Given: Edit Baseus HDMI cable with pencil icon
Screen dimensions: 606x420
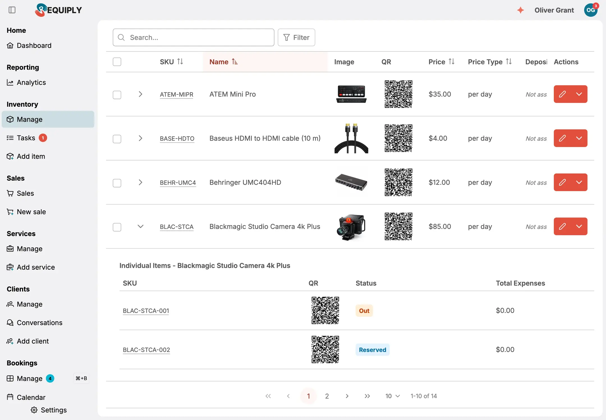Looking at the screenshot, I should tap(562, 138).
